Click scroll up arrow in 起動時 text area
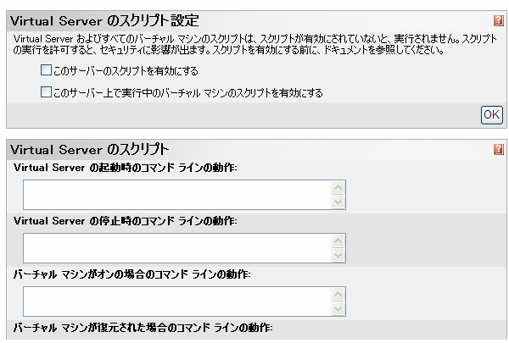Screen dimensions: 509x343 pyautogui.click(x=338, y=188)
